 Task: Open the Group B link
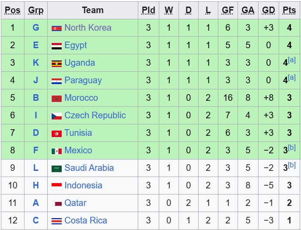(36, 98)
